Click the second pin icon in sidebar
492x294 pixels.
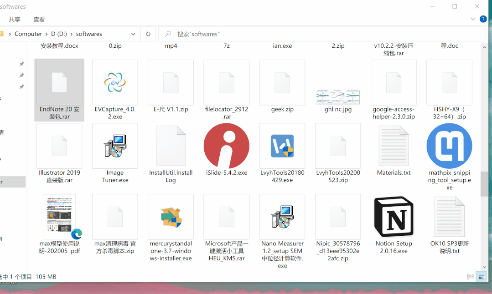(21, 75)
